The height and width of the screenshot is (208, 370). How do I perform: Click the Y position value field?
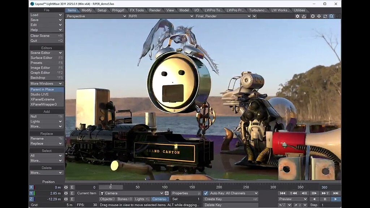point(48,193)
